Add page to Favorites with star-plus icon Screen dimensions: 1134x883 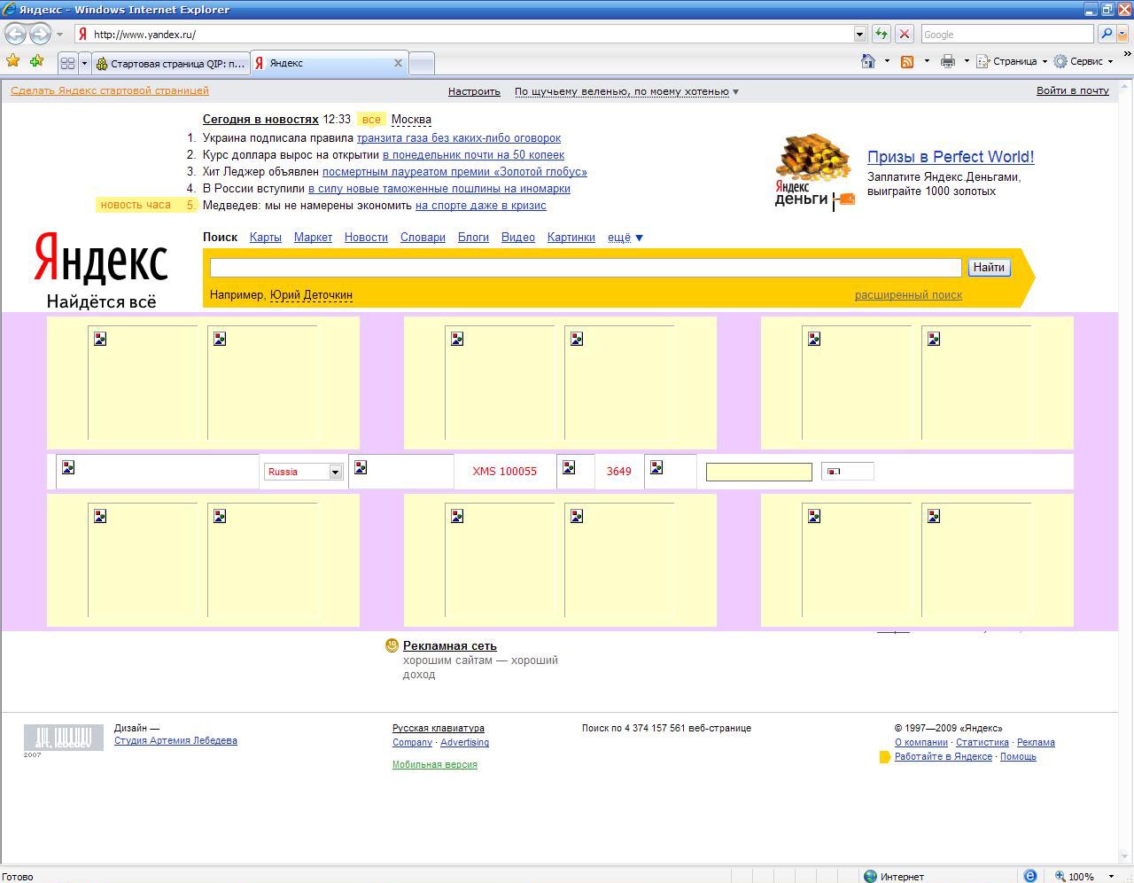(36, 61)
